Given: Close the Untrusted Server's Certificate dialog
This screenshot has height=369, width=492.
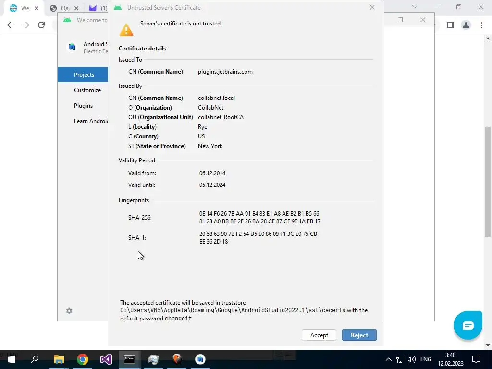Looking at the screenshot, I should 372,7.
